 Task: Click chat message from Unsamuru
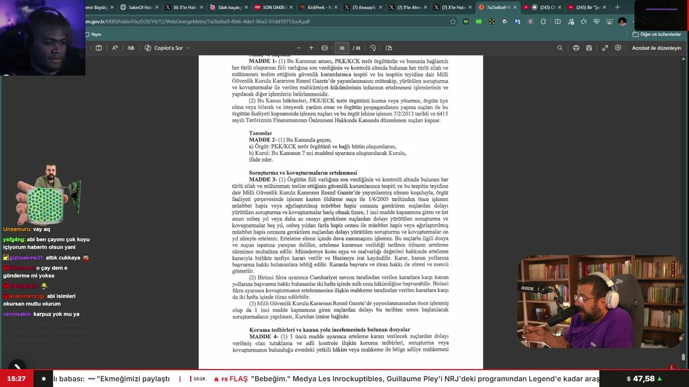click(x=26, y=229)
